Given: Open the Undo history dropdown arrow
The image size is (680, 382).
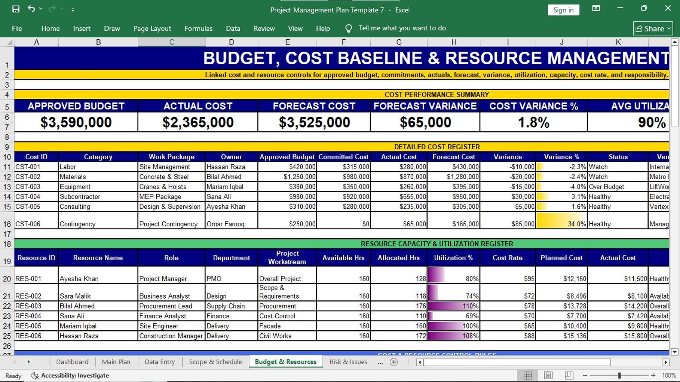Looking at the screenshot, I should click(x=41, y=9).
